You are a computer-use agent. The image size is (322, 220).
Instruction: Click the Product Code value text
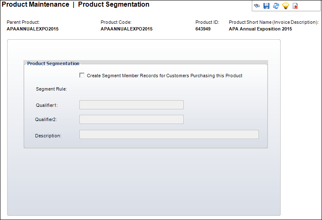pos(127,29)
